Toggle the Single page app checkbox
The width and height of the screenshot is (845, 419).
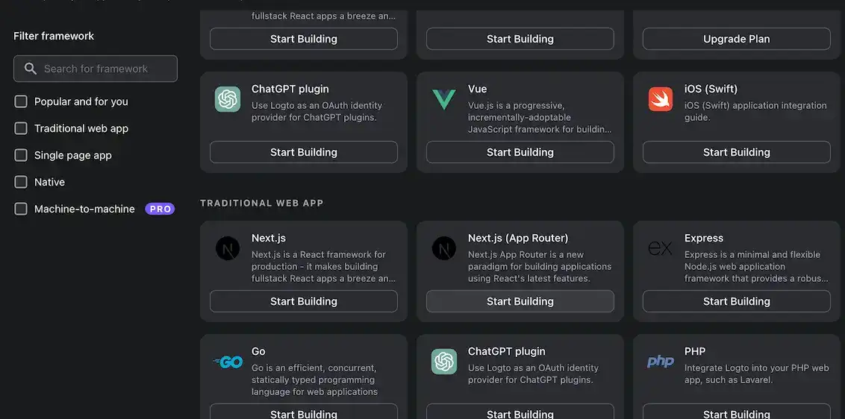(21, 155)
